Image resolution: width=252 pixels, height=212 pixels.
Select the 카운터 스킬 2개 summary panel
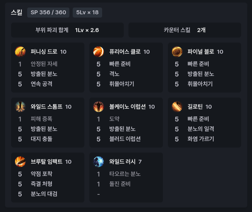(185, 30)
